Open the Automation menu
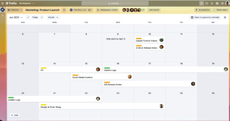Screen dimensions: 230x121 click(x=203, y=10)
